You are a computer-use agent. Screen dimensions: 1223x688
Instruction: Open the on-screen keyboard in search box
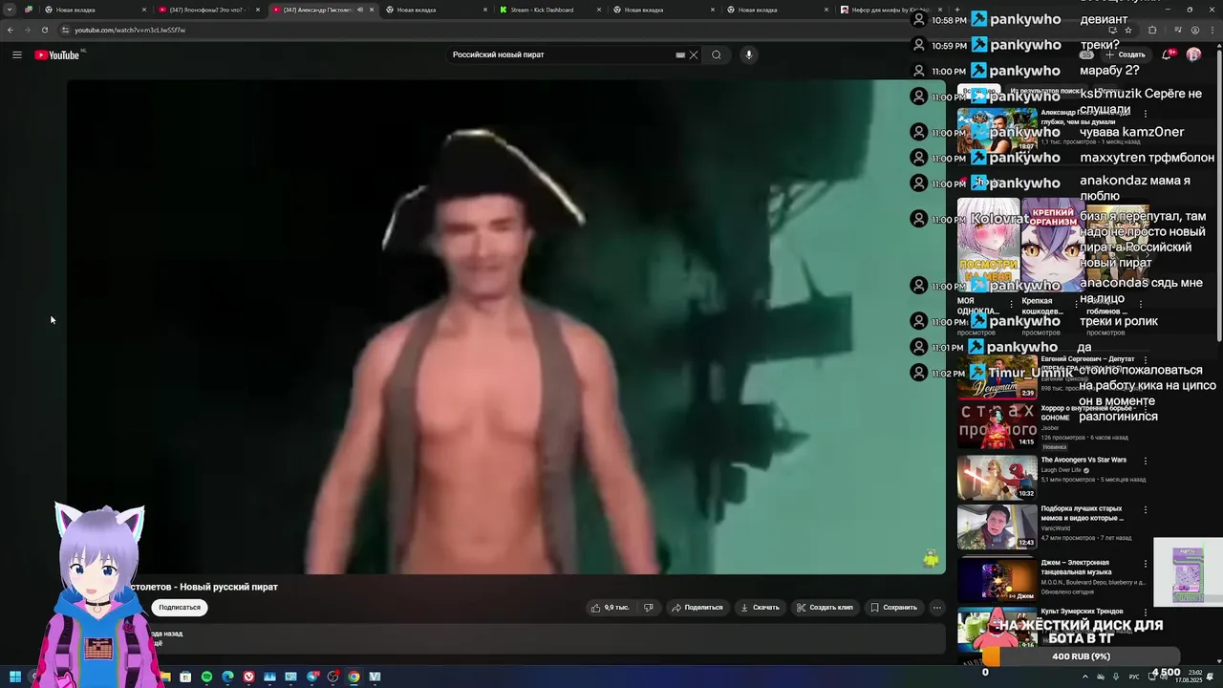[680, 54]
